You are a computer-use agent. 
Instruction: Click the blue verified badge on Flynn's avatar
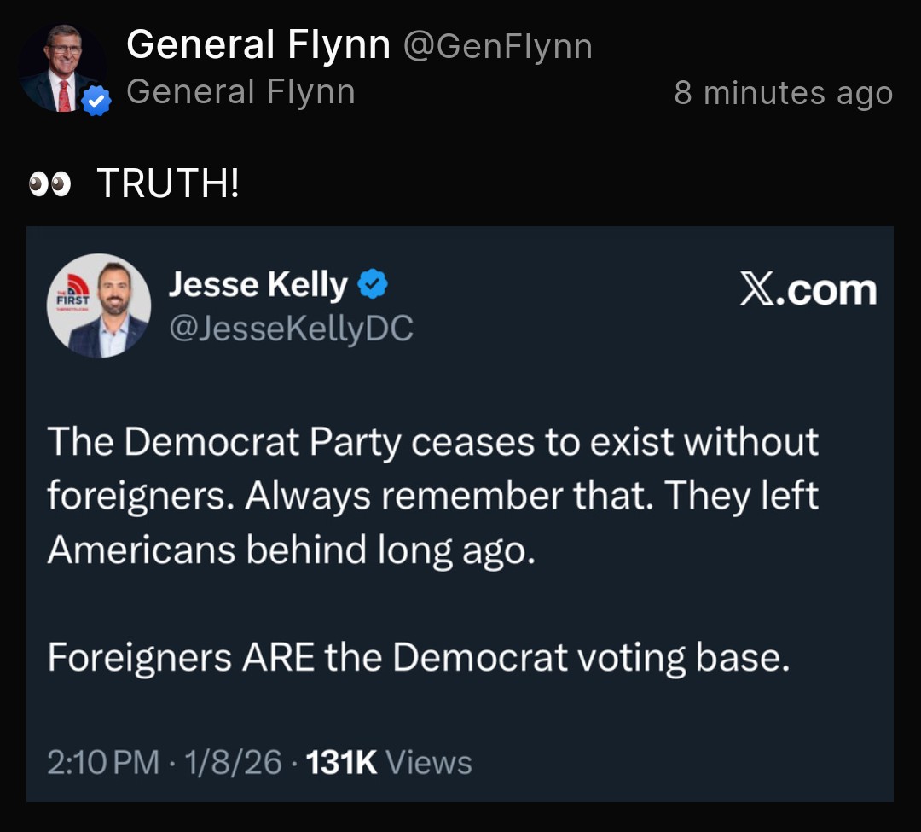click(96, 102)
